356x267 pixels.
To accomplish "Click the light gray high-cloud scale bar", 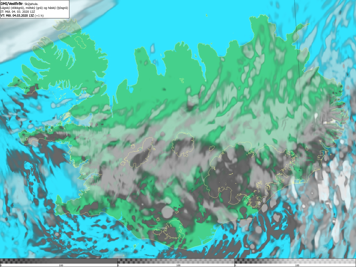I will (295, 261).
